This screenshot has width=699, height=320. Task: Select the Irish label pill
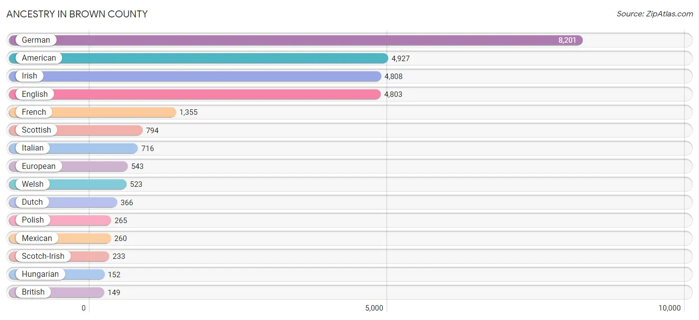point(29,76)
